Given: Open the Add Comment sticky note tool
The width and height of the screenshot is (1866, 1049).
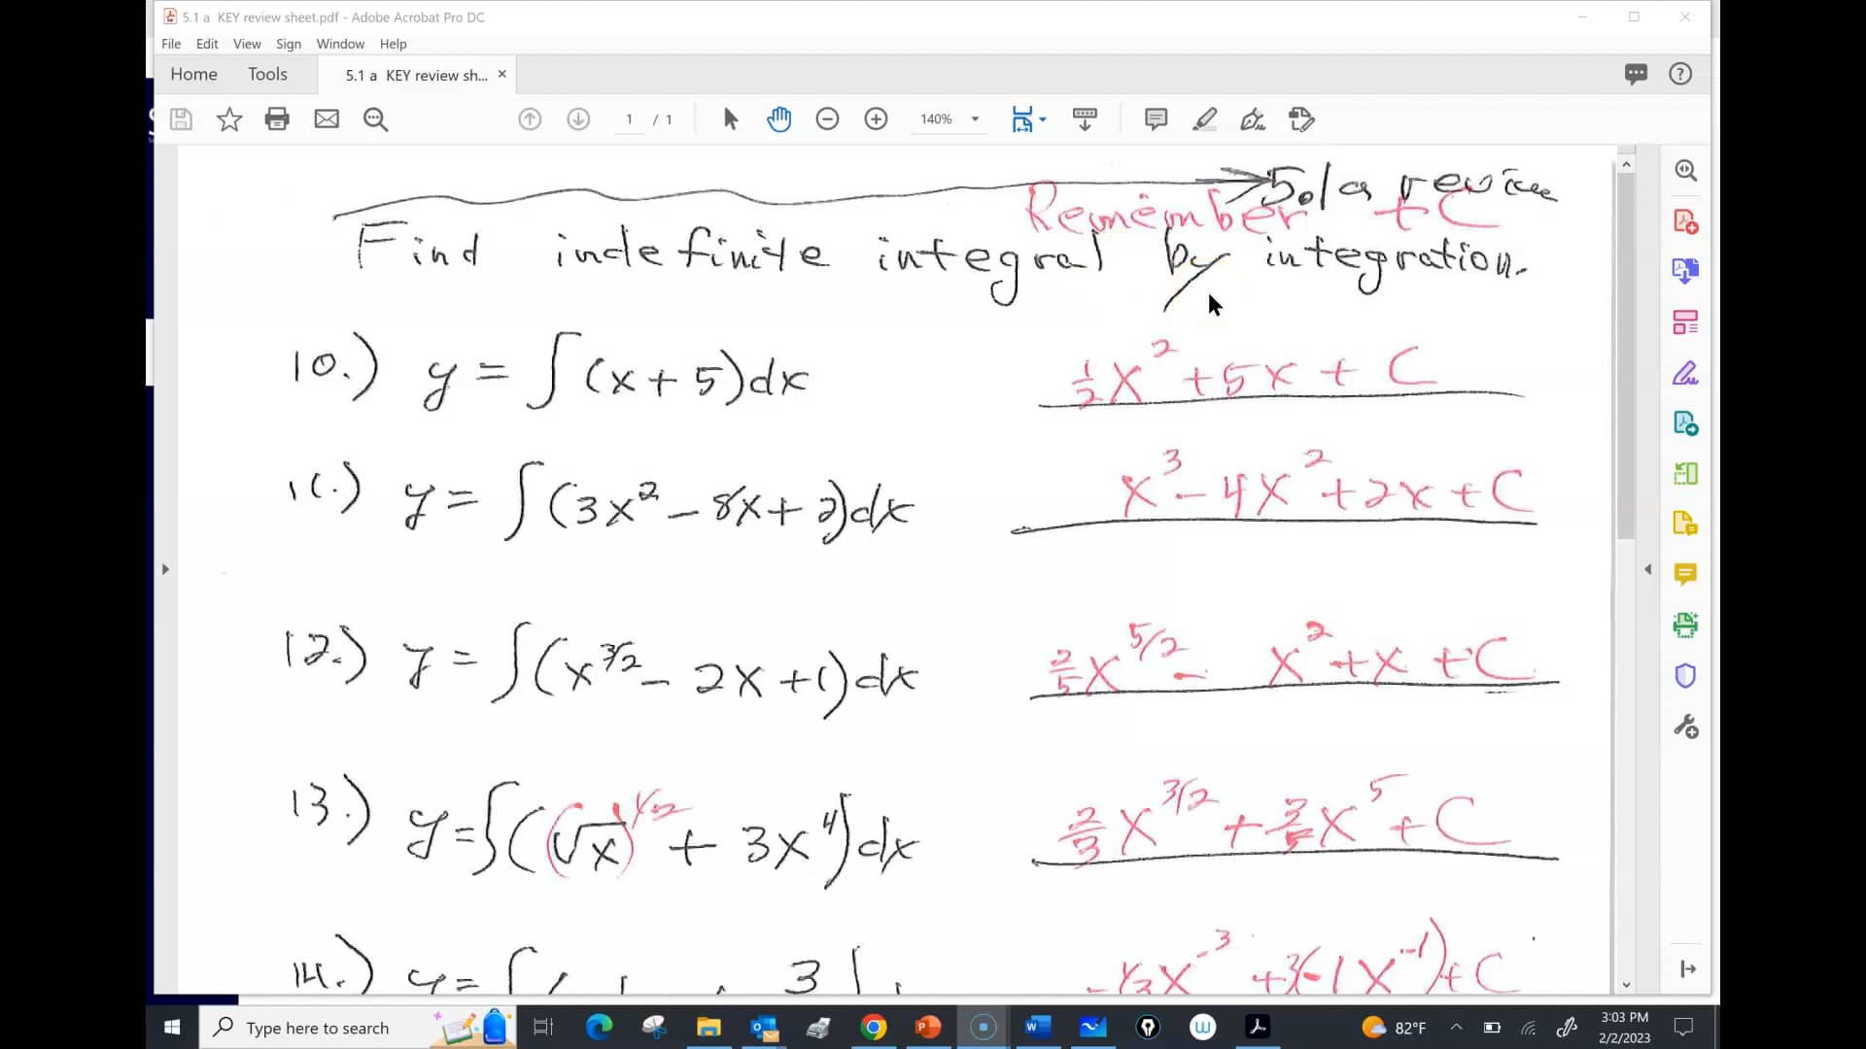Looking at the screenshot, I should click(x=1156, y=118).
